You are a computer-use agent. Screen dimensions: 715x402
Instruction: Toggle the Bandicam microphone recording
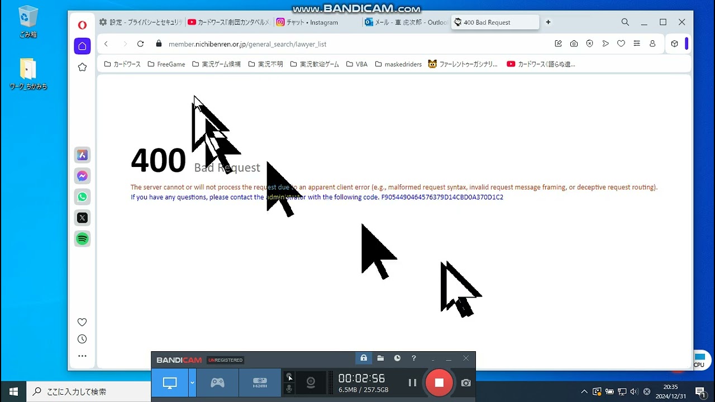point(289,389)
